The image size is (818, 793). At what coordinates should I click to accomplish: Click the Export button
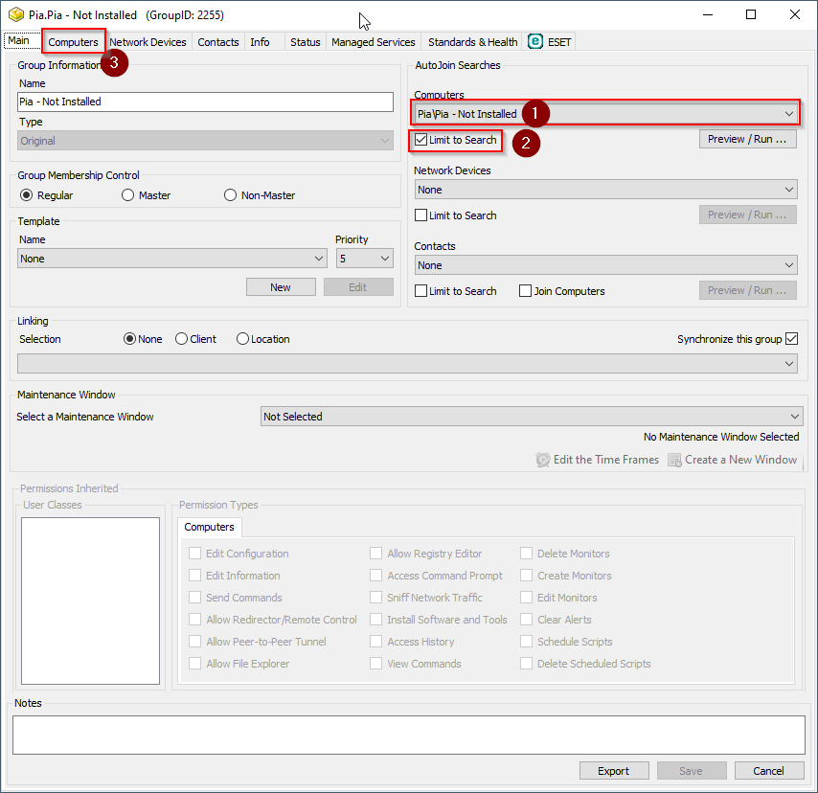pos(614,771)
